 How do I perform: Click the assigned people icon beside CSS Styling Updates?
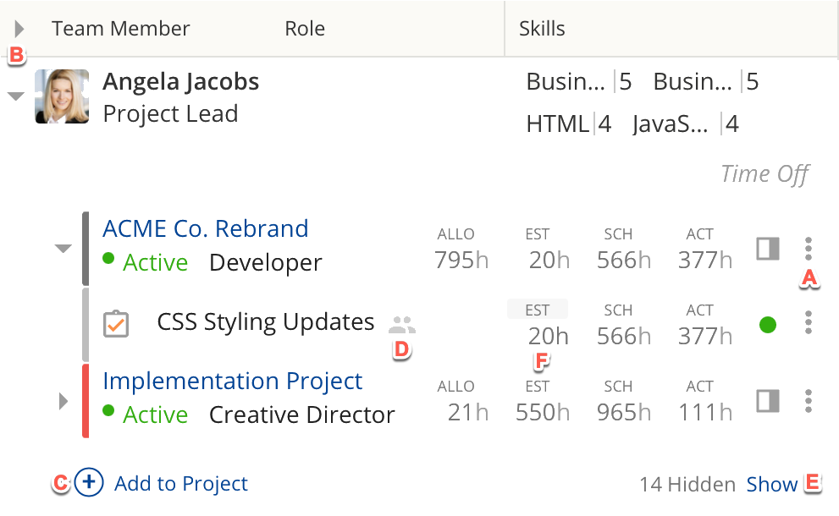click(x=402, y=324)
